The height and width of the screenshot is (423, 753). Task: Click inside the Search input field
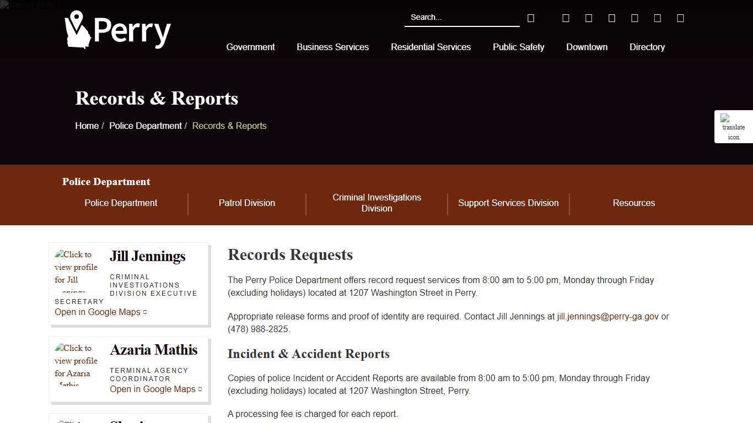tap(462, 17)
